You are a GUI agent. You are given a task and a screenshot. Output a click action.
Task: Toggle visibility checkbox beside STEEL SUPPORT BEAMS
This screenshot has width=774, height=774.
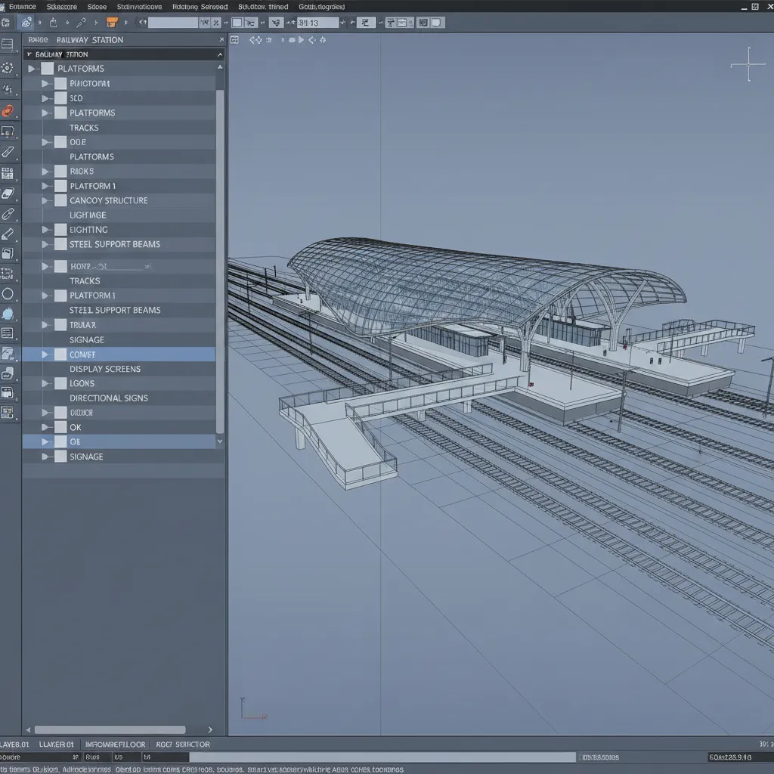tap(60, 244)
